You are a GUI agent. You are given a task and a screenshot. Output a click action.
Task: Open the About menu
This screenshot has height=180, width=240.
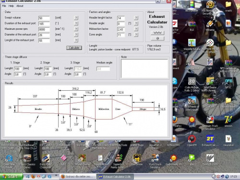pyautogui.click(x=20, y=6)
